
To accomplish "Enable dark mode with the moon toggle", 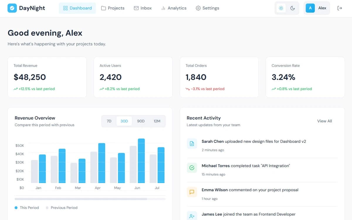I will pyautogui.click(x=292, y=8).
